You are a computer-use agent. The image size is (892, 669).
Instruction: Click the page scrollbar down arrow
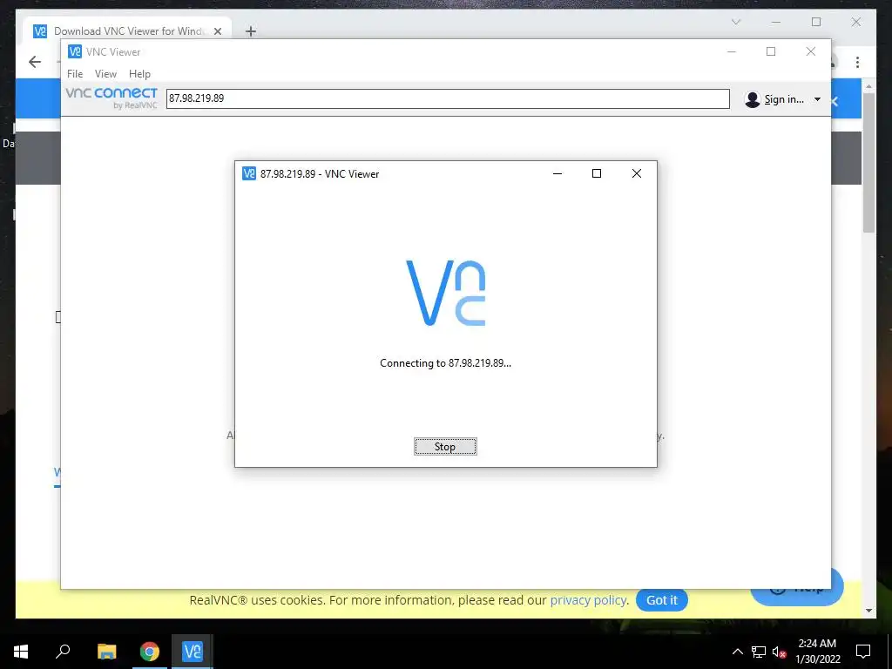pos(868,611)
